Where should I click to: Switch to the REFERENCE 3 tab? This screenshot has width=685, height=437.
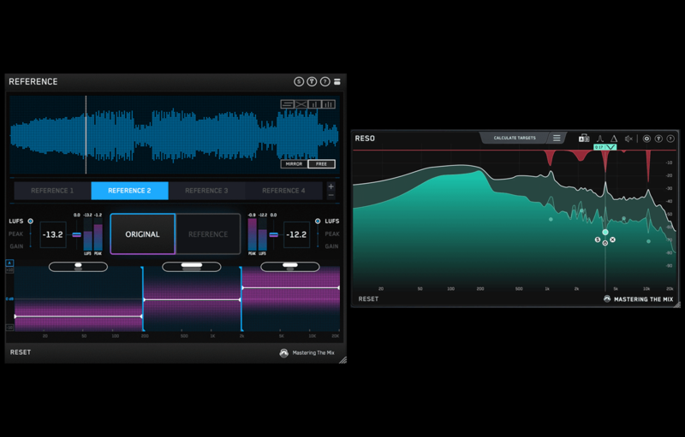(x=206, y=191)
